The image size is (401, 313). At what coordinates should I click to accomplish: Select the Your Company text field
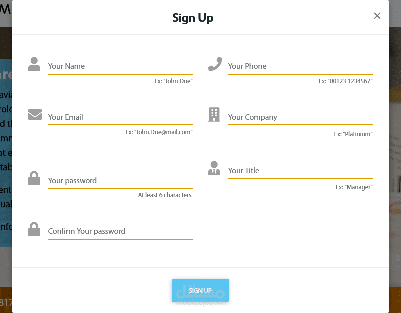tap(300, 117)
